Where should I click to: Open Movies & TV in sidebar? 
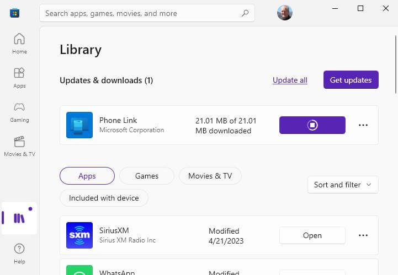(x=19, y=146)
